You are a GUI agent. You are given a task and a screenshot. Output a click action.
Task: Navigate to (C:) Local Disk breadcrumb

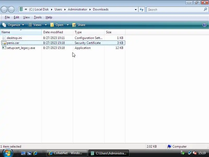coord(39,9)
